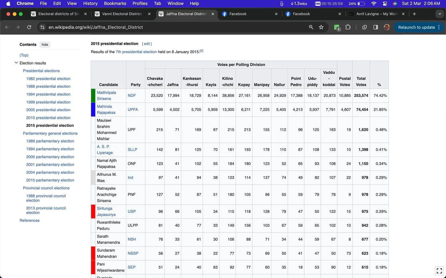Jump to 1982 presidential election in contents

pyautogui.click(x=48, y=78)
